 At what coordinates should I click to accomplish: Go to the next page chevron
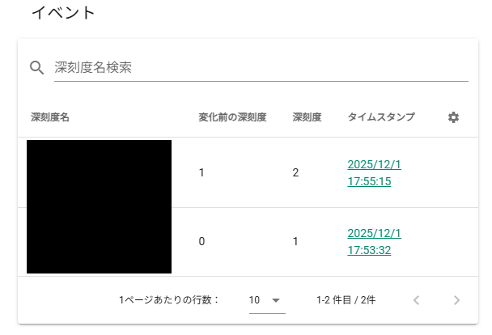[456, 300]
